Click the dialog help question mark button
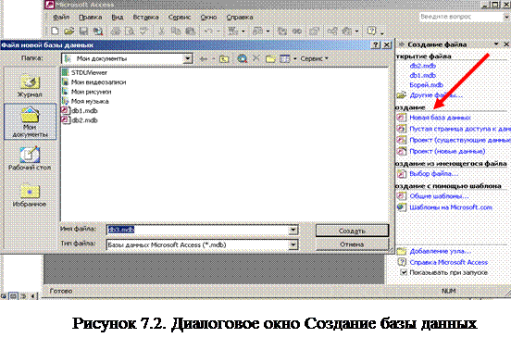The width and height of the screenshot is (511, 350). 376,45
